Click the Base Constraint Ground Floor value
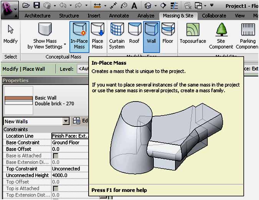 [70, 143]
